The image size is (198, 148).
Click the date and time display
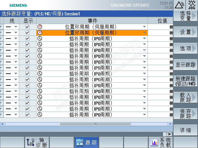[166, 5]
